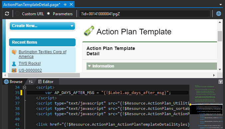The width and height of the screenshot is (225, 129).
Task: Click AP_DAYS_AFTER_MSG variable in line 35
Action: (x=74, y=93)
